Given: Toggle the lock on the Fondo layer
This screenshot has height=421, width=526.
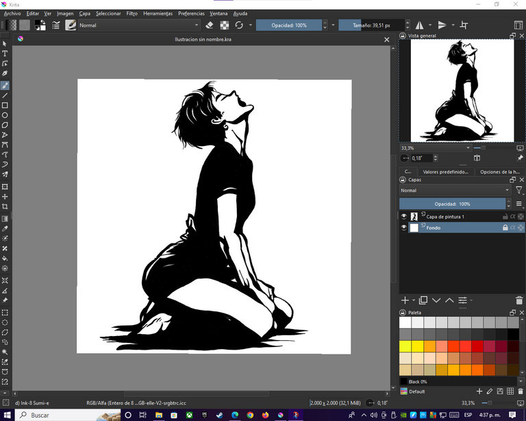Looking at the screenshot, I should 505,228.
